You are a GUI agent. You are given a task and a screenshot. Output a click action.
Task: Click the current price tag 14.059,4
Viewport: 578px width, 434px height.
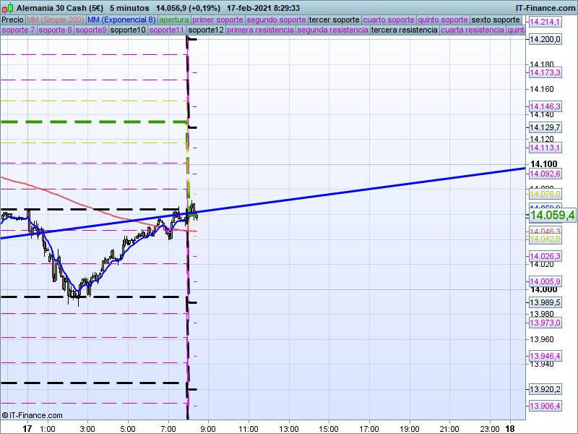point(551,215)
